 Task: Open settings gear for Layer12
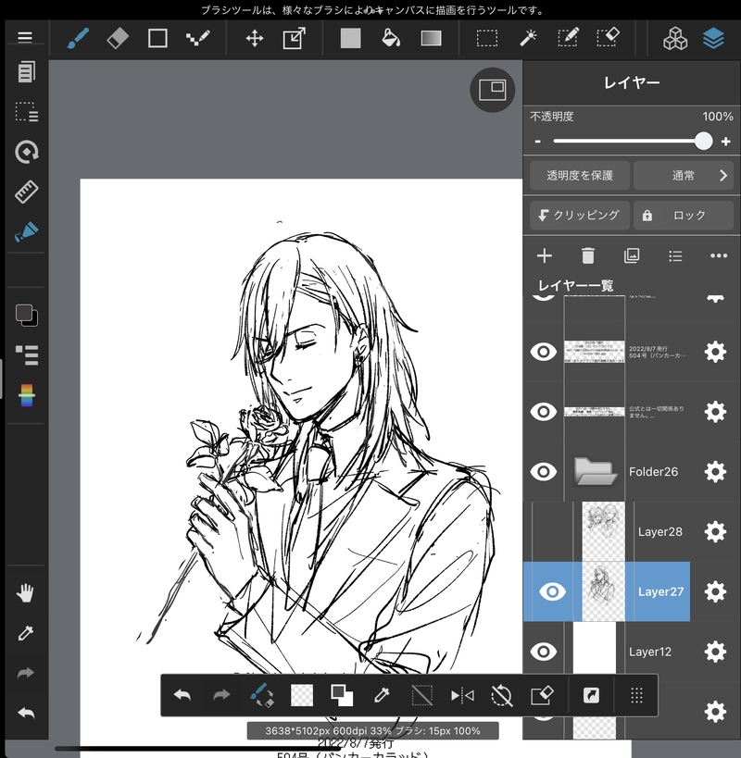[715, 652]
